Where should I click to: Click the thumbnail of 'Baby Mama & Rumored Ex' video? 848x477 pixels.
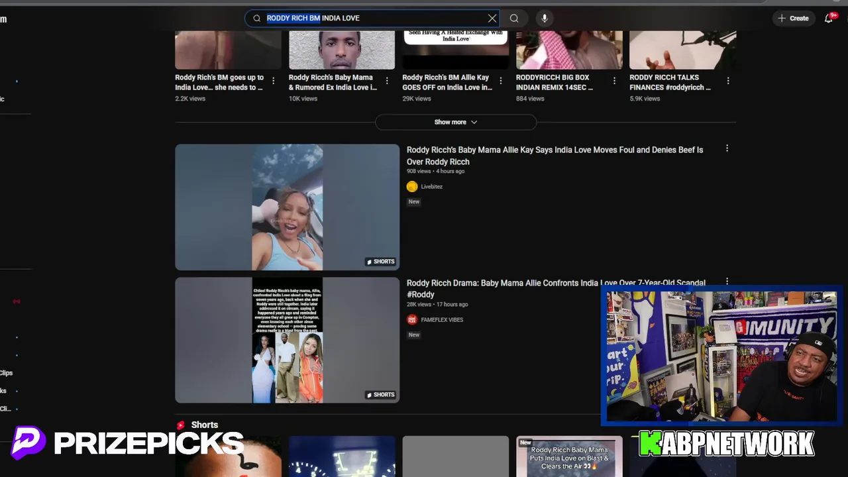click(x=342, y=50)
